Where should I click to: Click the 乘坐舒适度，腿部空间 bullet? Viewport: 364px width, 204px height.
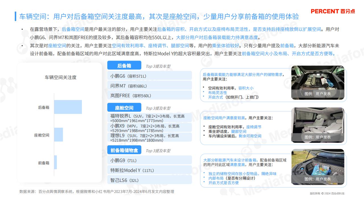pos(227,131)
